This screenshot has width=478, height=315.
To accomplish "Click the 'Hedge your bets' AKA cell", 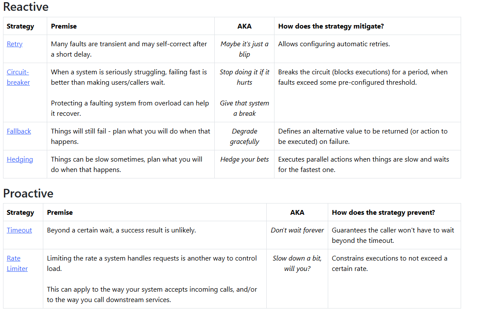I will click(245, 159).
